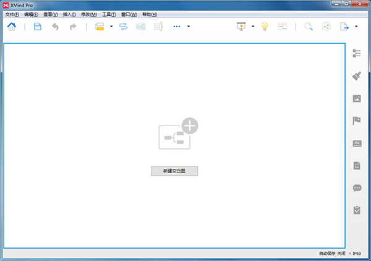Click the magnifier Search icon
The width and height of the screenshot is (371, 261).
[309, 27]
